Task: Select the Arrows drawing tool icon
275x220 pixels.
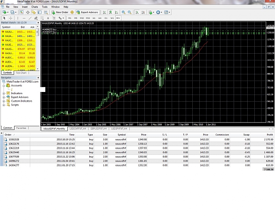Action: point(60,18)
